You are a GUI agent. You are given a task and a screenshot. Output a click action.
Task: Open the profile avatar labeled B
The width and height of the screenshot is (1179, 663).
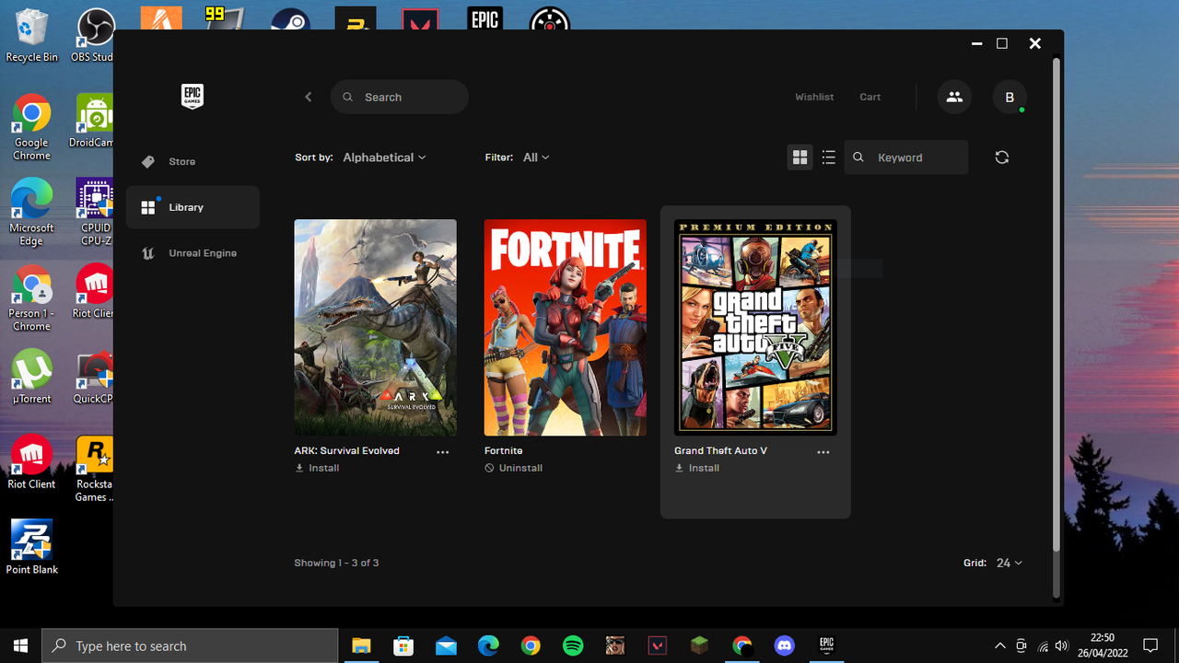click(1010, 97)
